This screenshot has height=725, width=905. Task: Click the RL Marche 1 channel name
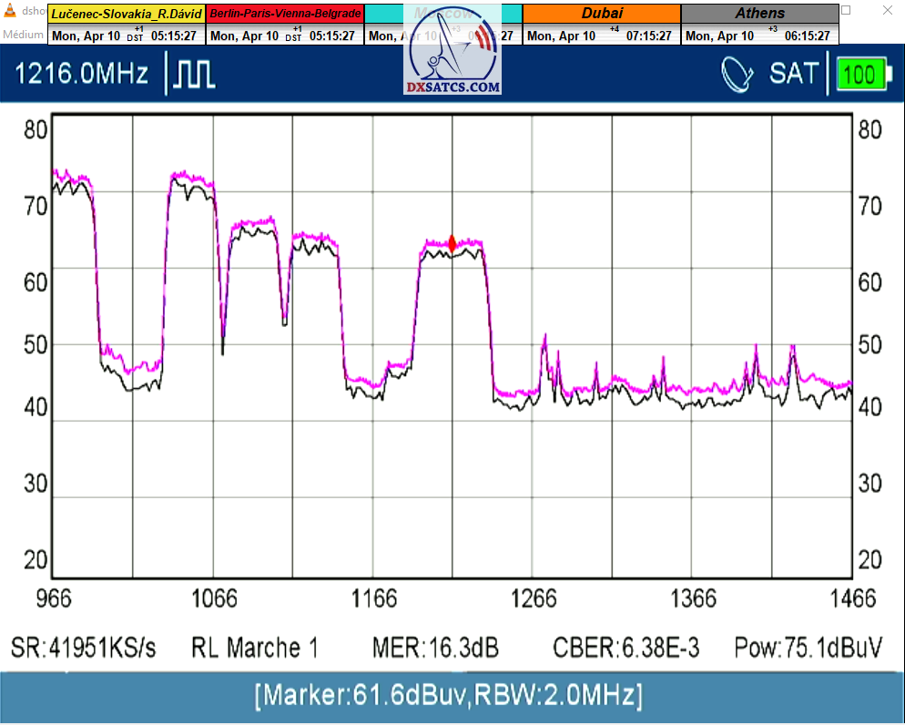[255, 648]
